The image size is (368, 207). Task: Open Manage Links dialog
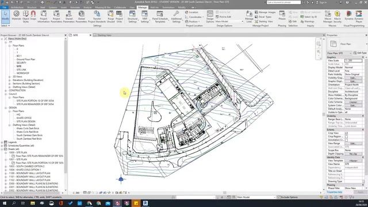249,17
